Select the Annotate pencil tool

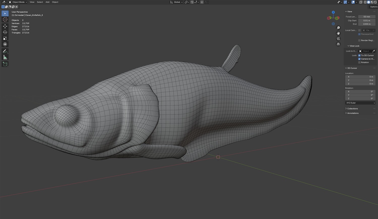tap(5, 51)
